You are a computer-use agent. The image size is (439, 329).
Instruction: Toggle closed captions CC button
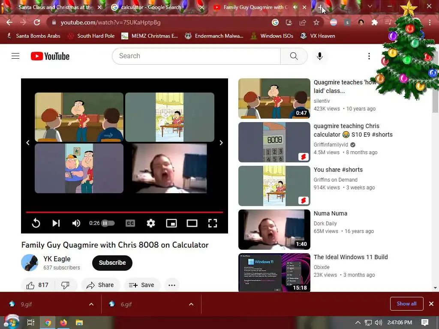(x=130, y=223)
